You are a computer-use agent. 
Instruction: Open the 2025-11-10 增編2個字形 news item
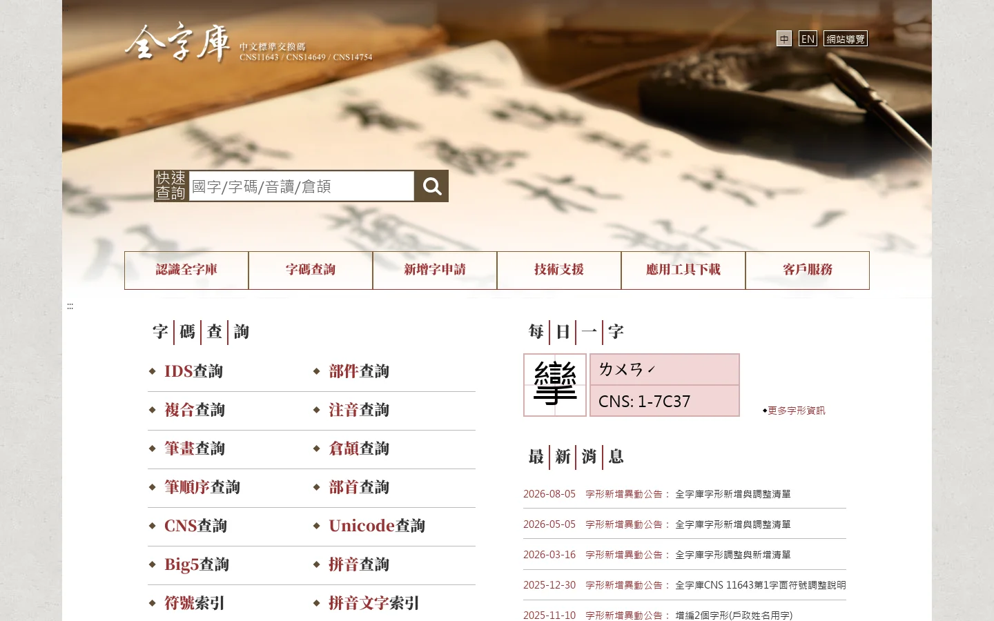point(734,615)
